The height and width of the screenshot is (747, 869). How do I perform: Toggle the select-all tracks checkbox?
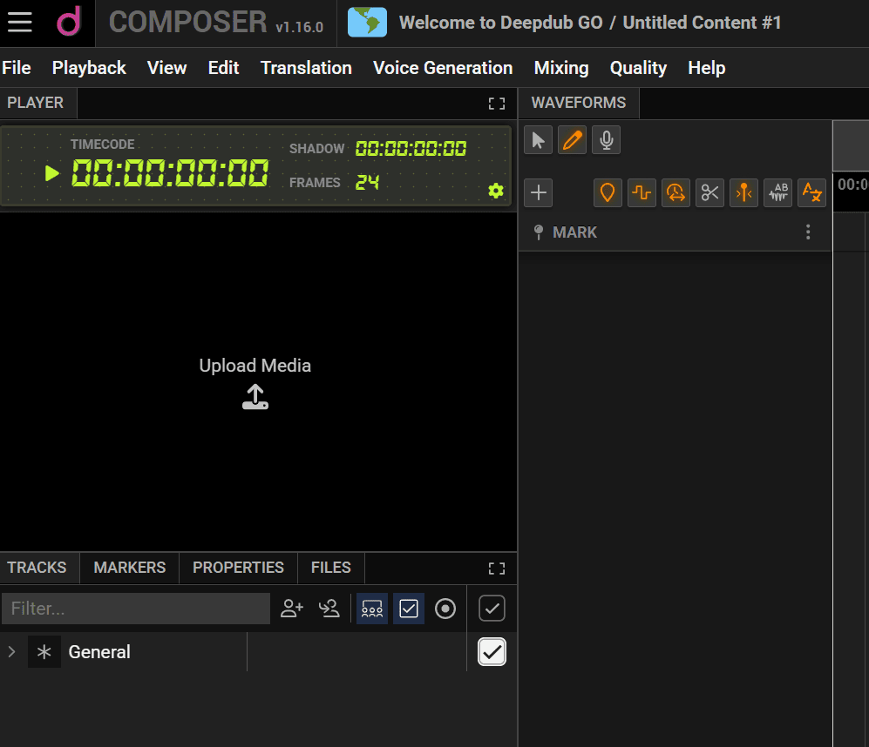click(492, 609)
